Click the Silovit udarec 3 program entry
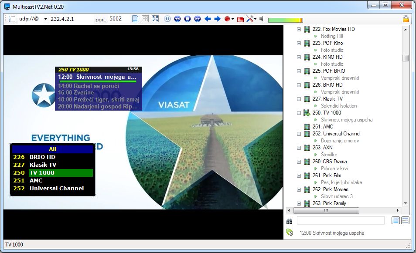Image resolution: width=416 pixels, height=253 pixels. point(337,196)
